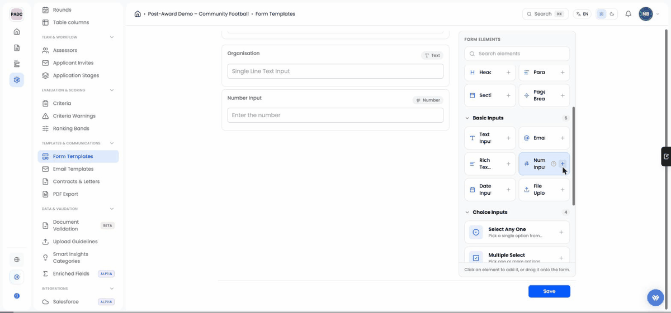Add Paragraph element with its plus icon
Viewport: 671px width, 313px height.
[x=563, y=73]
